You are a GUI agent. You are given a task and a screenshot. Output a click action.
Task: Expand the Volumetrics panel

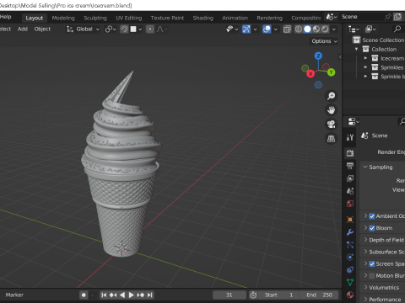(x=365, y=288)
